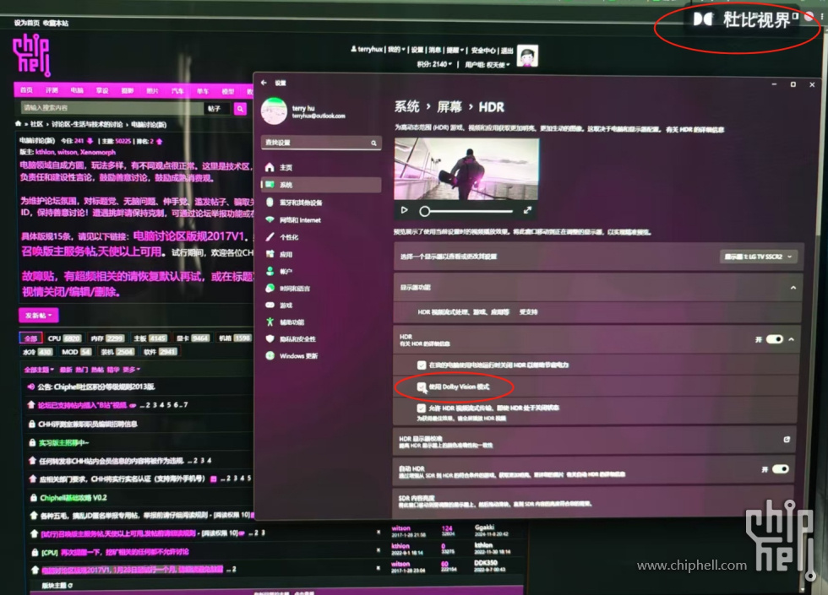
Task: Select 系统 in Settings sidebar
Action: click(x=321, y=185)
